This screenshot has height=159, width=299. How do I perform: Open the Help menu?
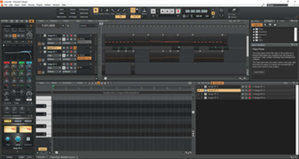[64, 5]
